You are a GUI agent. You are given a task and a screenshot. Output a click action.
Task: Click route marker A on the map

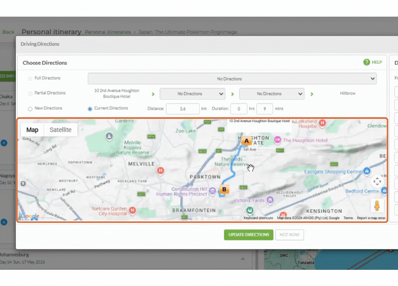pyautogui.click(x=246, y=141)
